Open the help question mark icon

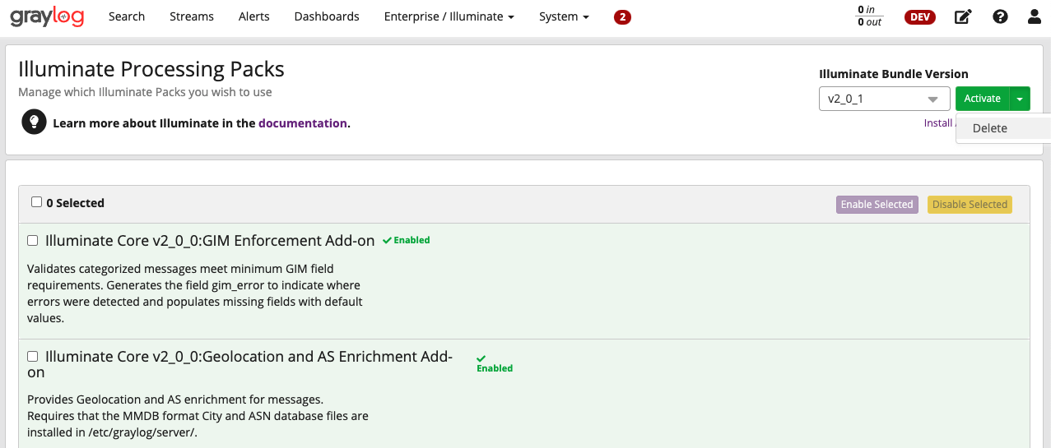click(x=1000, y=16)
